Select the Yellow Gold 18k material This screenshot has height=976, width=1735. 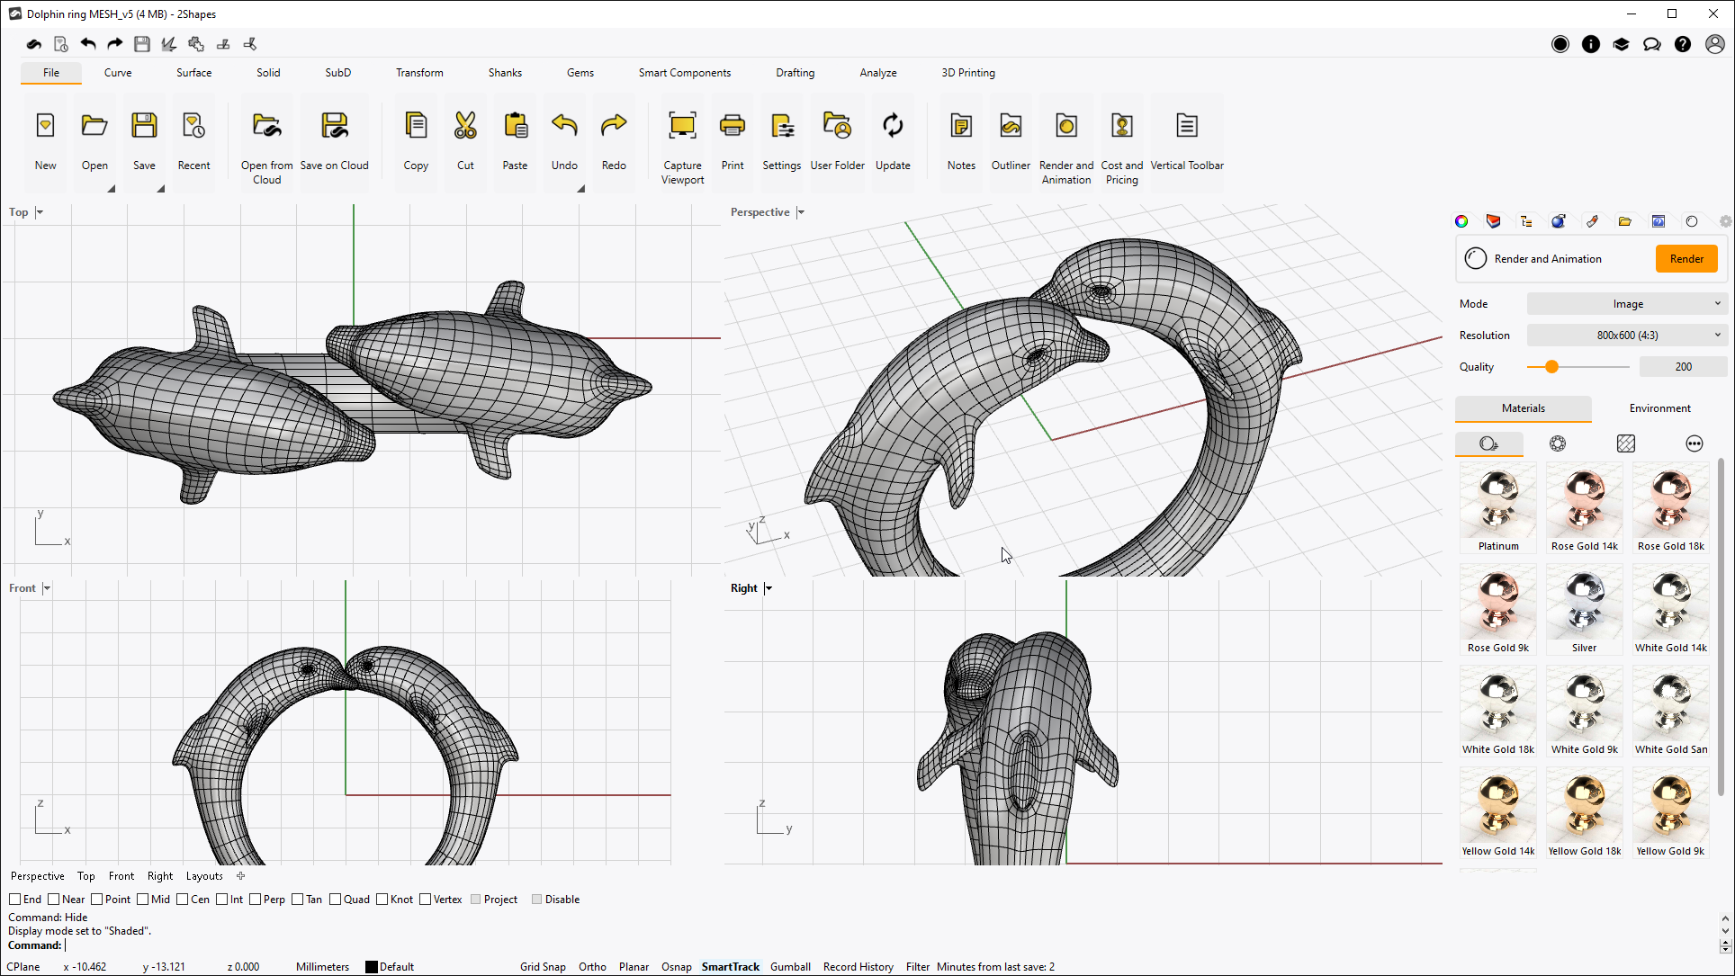click(x=1585, y=814)
